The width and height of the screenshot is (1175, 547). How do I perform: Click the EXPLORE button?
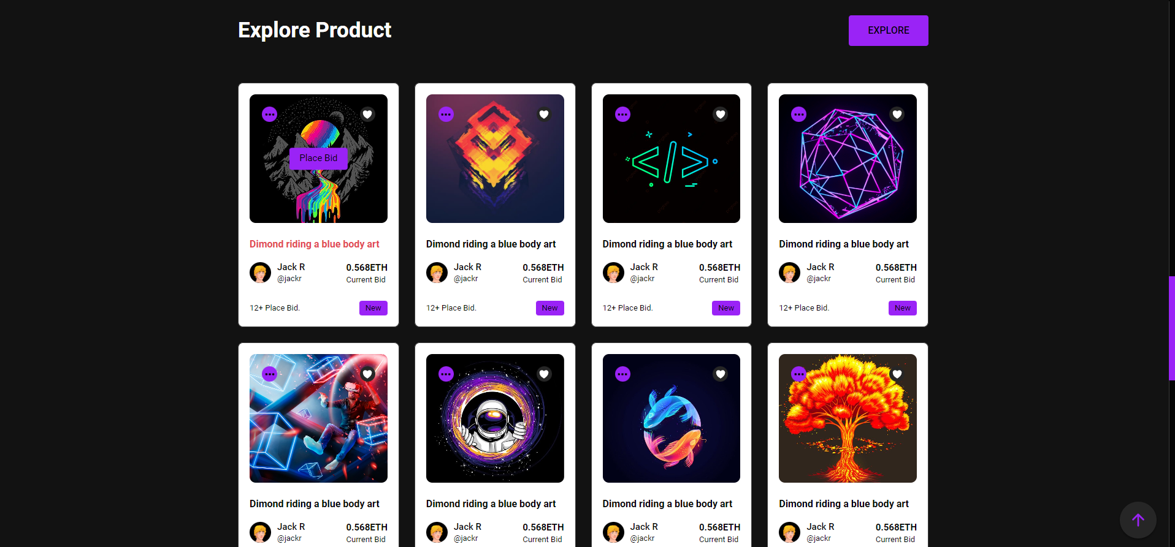click(x=888, y=30)
